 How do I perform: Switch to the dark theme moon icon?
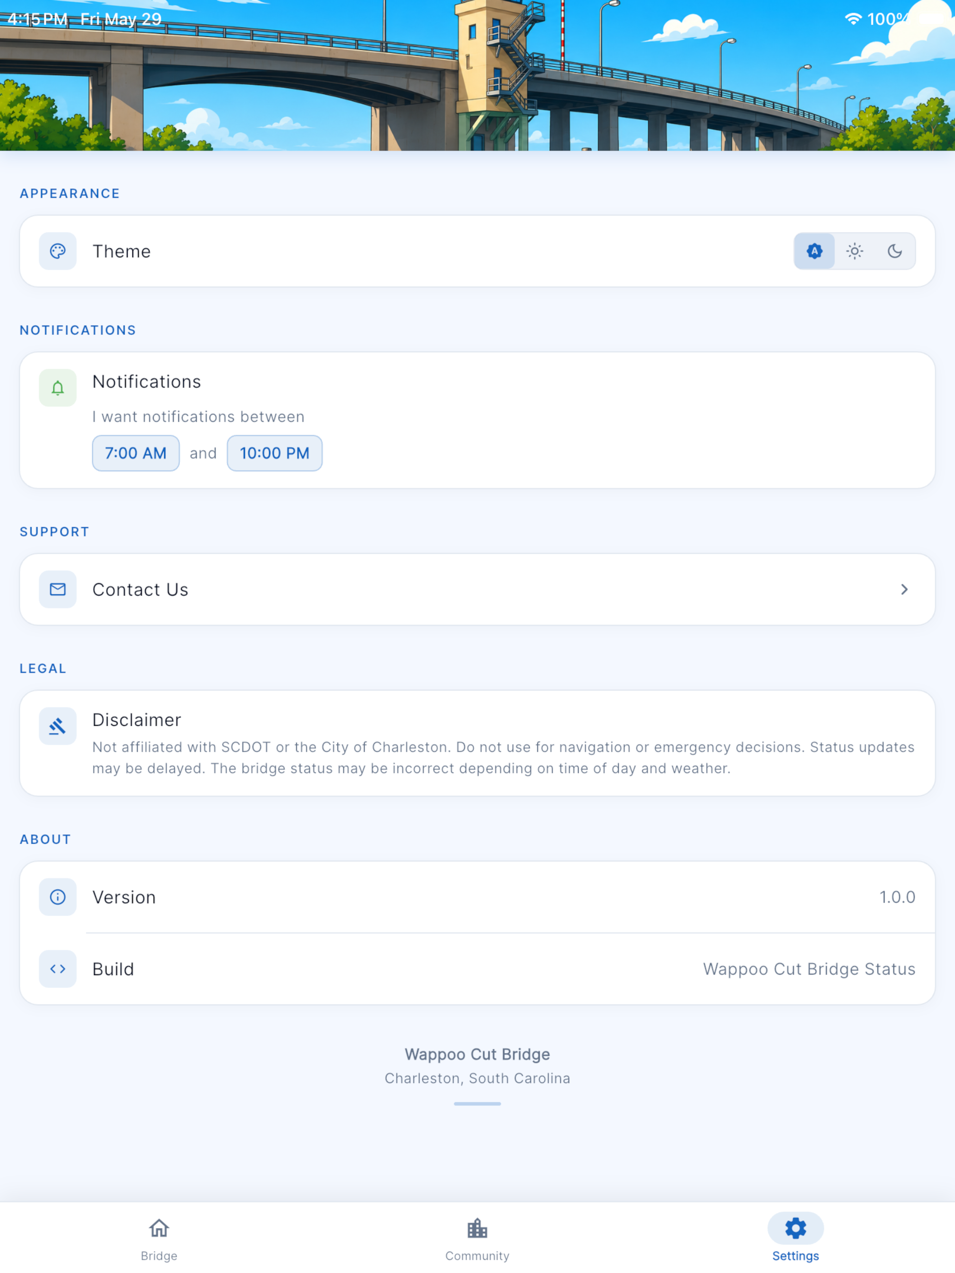pyautogui.click(x=894, y=251)
